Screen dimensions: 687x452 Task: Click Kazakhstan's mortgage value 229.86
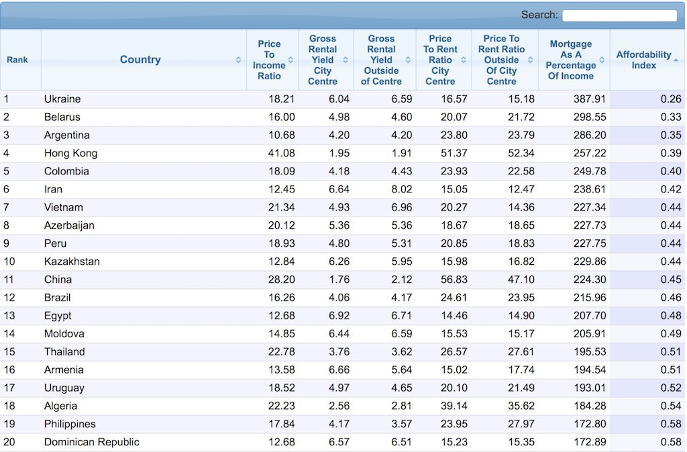pyautogui.click(x=590, y=262)
